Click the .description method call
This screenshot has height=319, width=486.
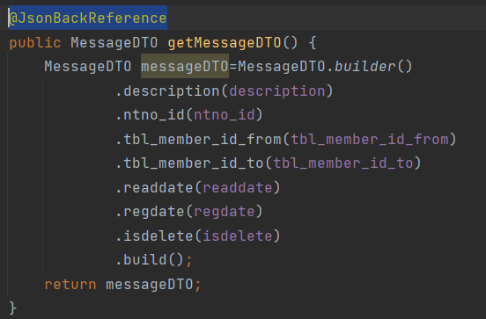coord(167,91)
